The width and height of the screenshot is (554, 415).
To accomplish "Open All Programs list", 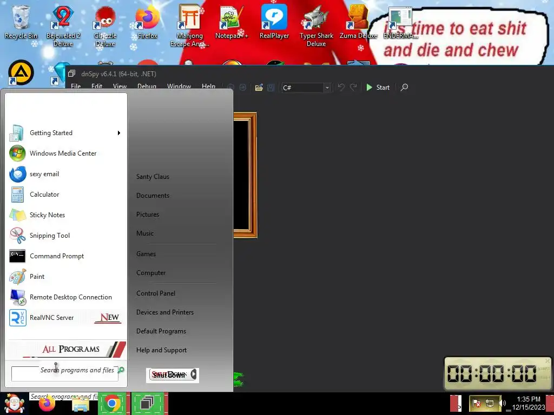I will [x=67, y=349].
